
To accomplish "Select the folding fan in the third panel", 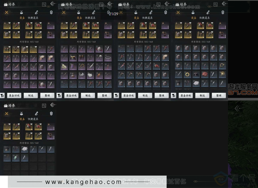I will (x=165, y=57).
